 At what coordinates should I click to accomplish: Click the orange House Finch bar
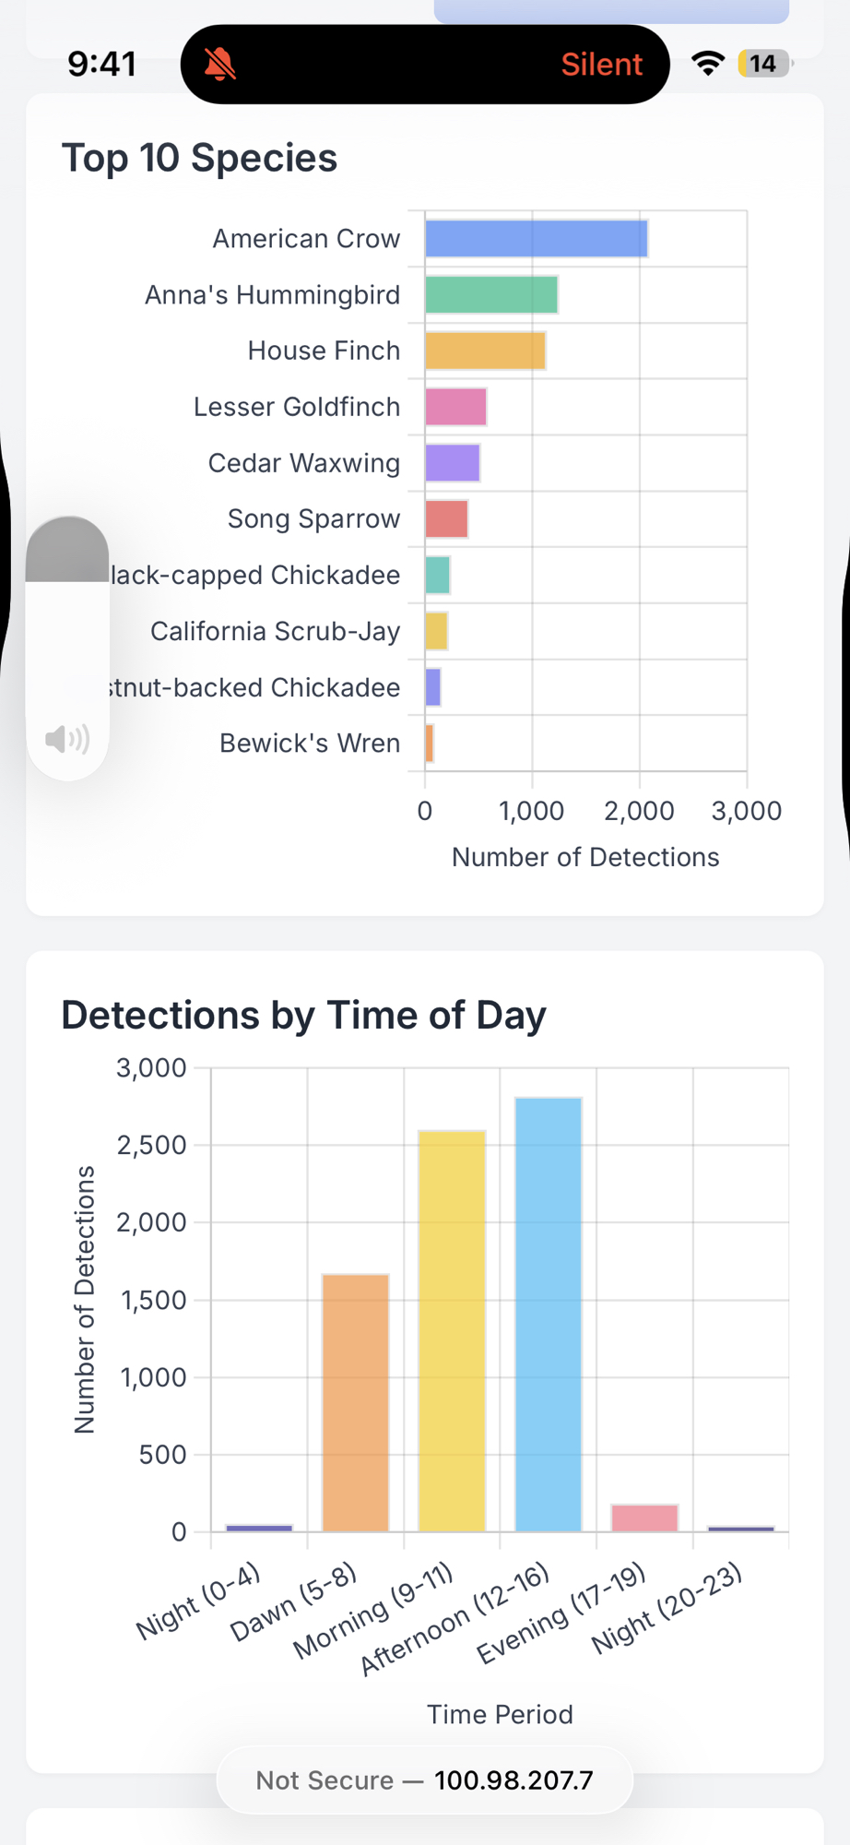pos(485,351)
